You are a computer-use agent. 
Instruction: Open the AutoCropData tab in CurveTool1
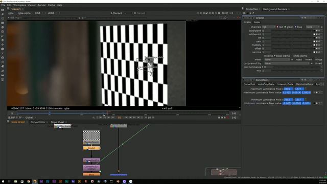coord(266,84)
